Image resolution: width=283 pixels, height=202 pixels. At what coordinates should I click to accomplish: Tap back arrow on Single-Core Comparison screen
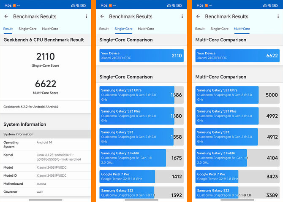click(x=102, y=16)
